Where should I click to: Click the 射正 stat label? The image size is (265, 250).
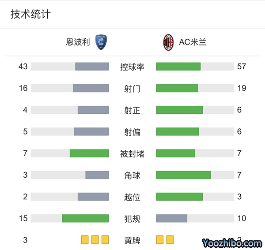(x=132, y=110)
